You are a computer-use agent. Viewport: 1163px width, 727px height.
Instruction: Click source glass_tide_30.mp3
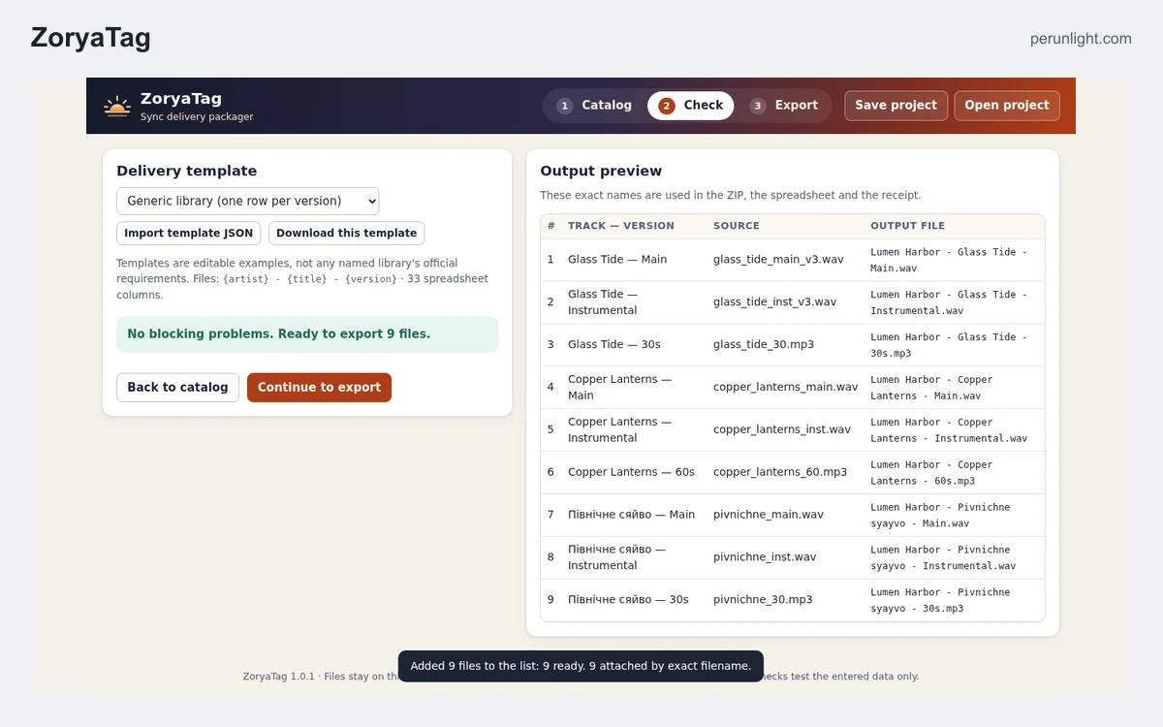coord(764,345)
